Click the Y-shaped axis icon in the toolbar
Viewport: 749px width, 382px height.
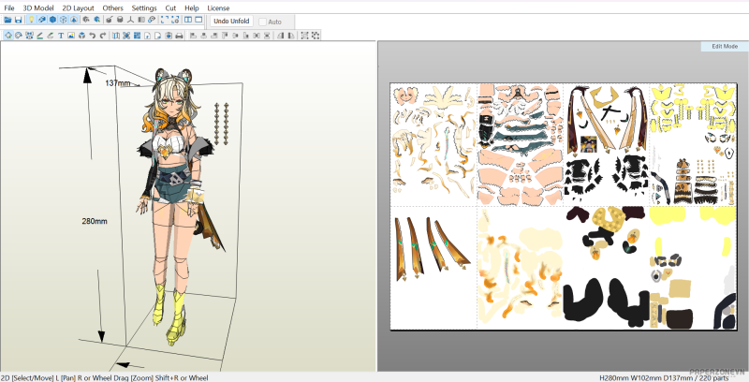click(x=130, y=20)
